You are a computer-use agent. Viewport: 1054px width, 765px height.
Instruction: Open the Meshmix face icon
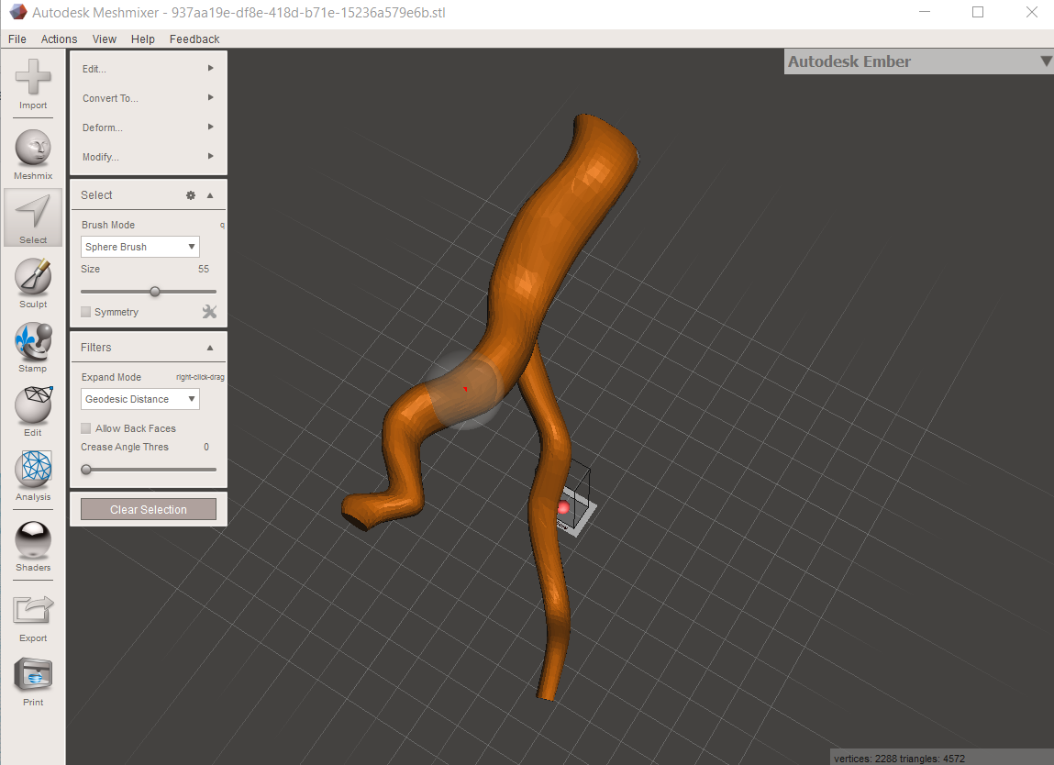(33, 147)
